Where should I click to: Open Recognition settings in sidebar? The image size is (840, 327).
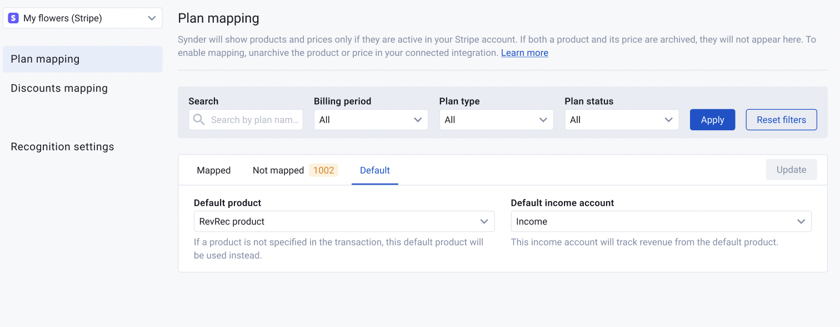pos(62,147)
